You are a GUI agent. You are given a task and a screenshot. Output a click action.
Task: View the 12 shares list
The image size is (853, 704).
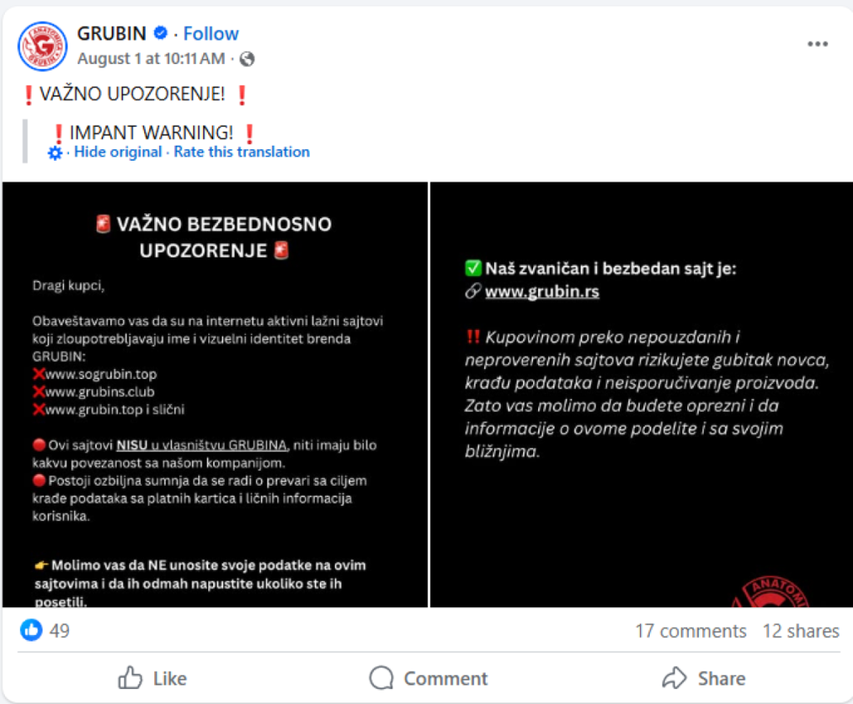pyautogui.click(x=801, y=631)
